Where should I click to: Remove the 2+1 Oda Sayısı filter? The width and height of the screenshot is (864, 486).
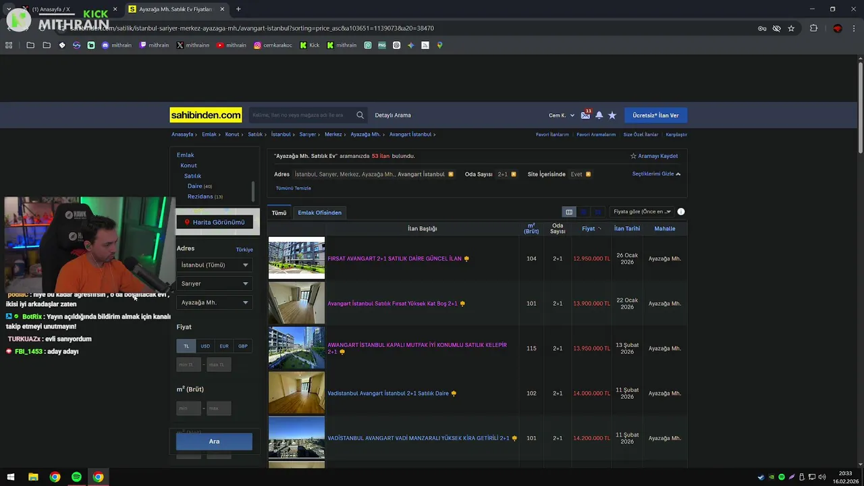[514, 174]
